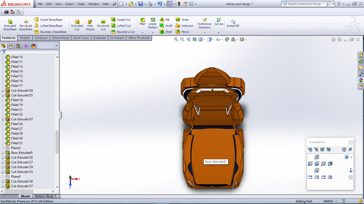Click the Lofted Cut button
The height and width of the screenshot is (204, 364).
click(x=121, y=26)
